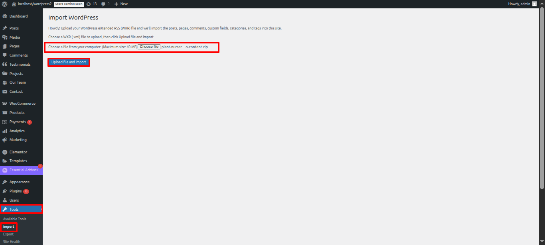Click the page's vertical scrollbar
This screenshot has width=545, height=245.
(x=542, y=100)
